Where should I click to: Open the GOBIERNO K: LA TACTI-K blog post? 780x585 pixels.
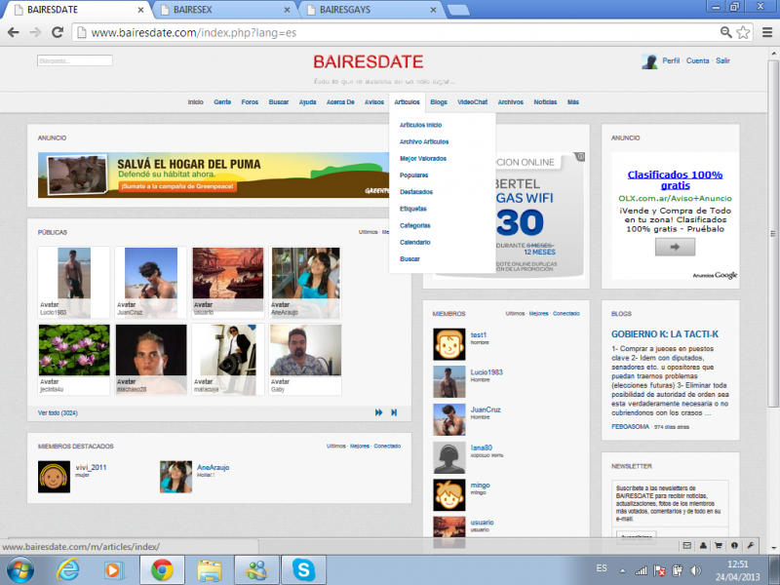click(665, 334)
